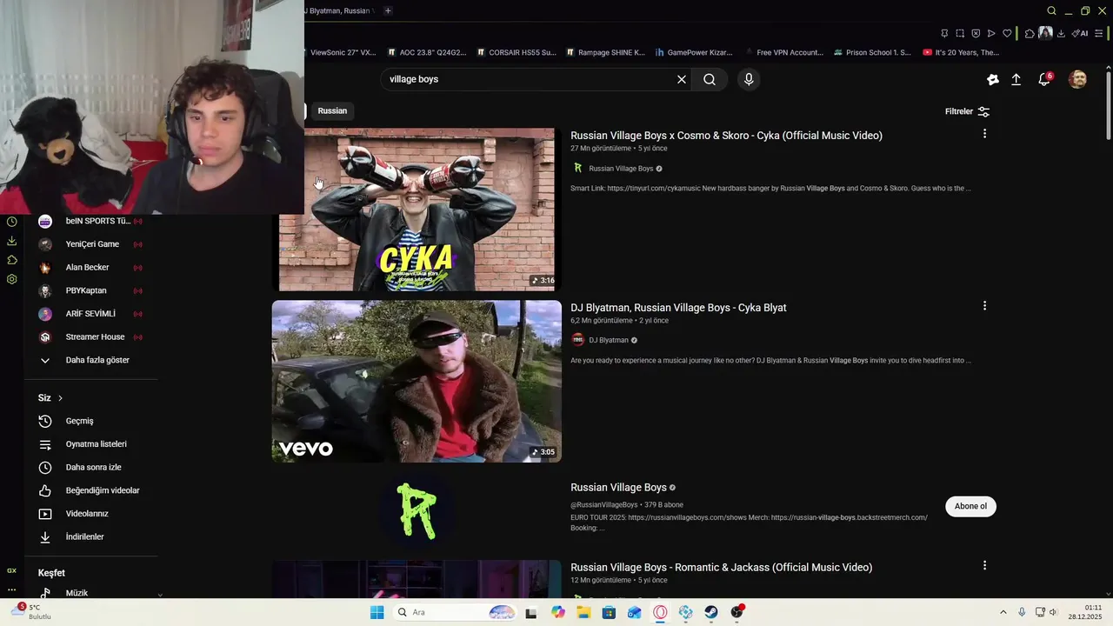This screenshot has height=626, width=1113.
Task: Open CORSAIR HS55 bookmark
Action: 517,52
